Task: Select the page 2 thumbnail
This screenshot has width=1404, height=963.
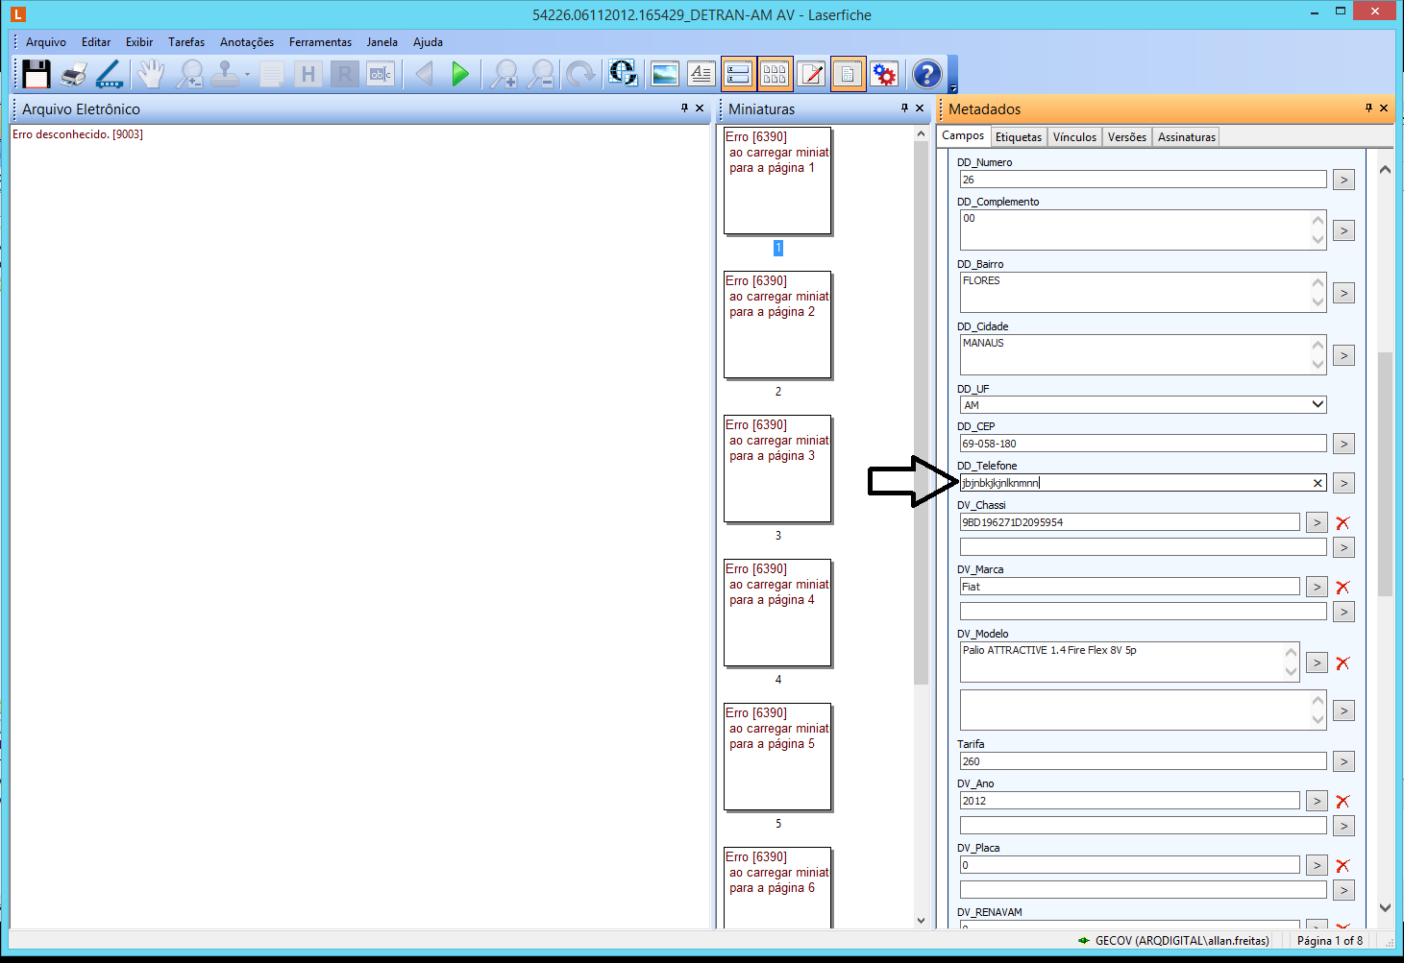Action: pyautogui.click(x=777, y=325)
